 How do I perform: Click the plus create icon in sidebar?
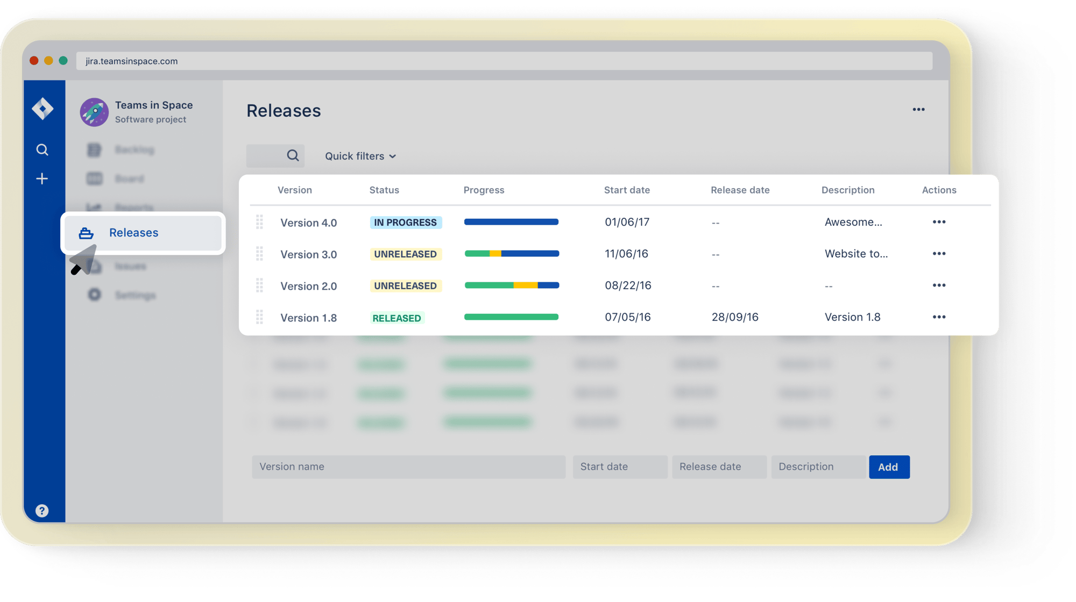pos(42,178)
